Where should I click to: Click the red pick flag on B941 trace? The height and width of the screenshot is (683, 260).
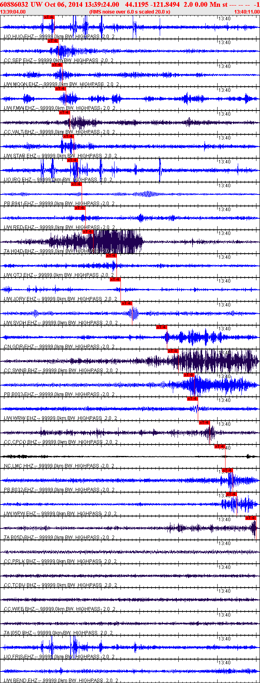pos(76,184)
